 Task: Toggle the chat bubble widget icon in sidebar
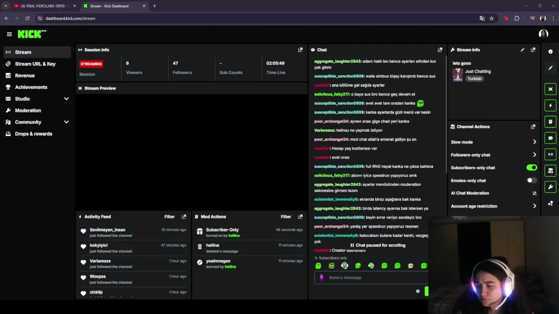(550, 138)
